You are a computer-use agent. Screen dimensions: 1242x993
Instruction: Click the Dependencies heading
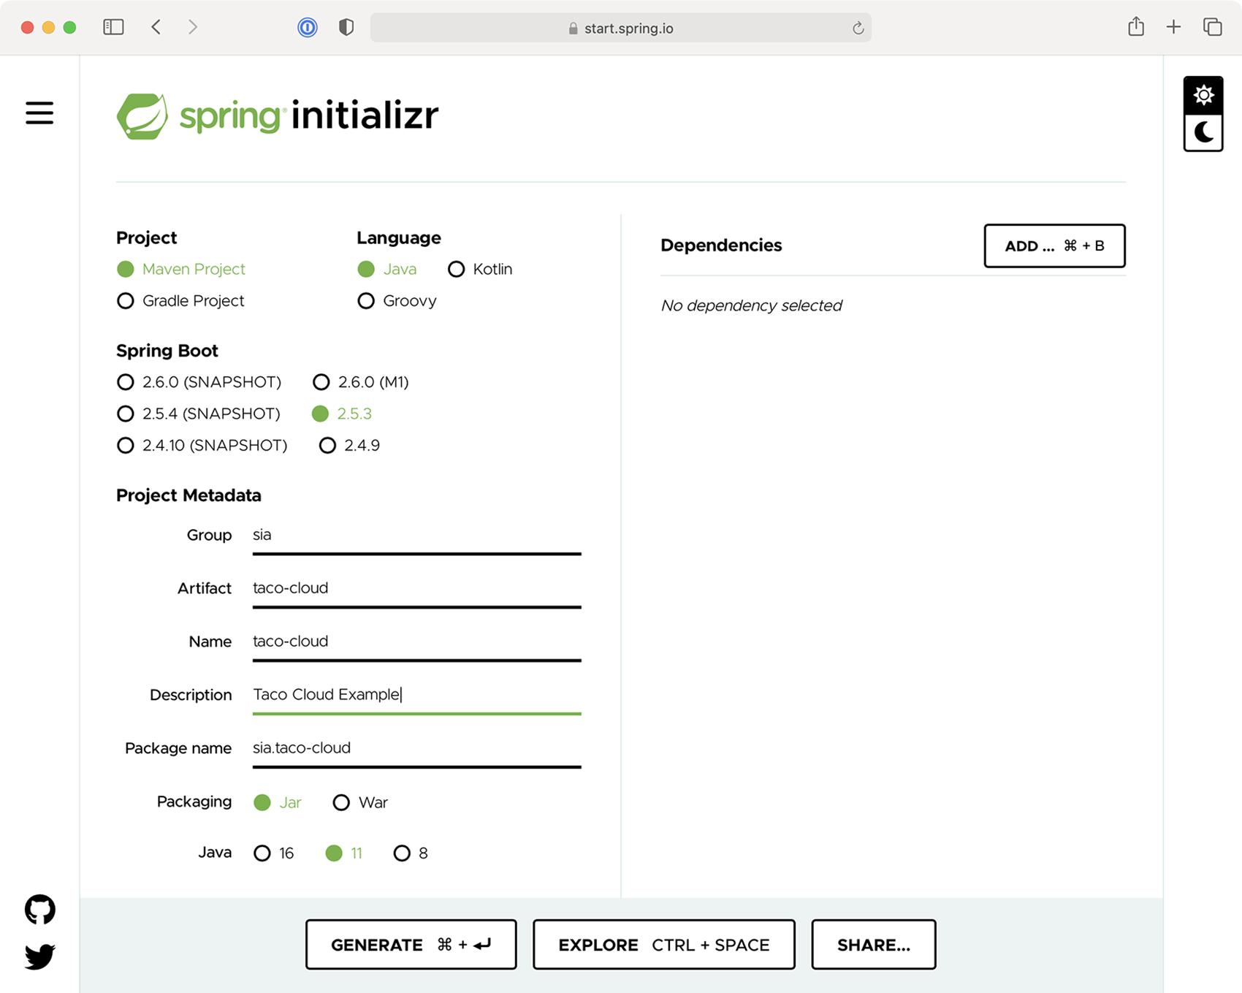click(x=721, y=246)
